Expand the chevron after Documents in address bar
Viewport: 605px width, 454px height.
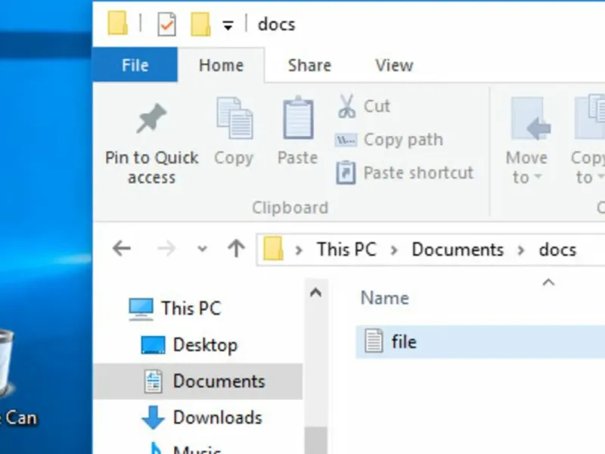tap(521, 250)
